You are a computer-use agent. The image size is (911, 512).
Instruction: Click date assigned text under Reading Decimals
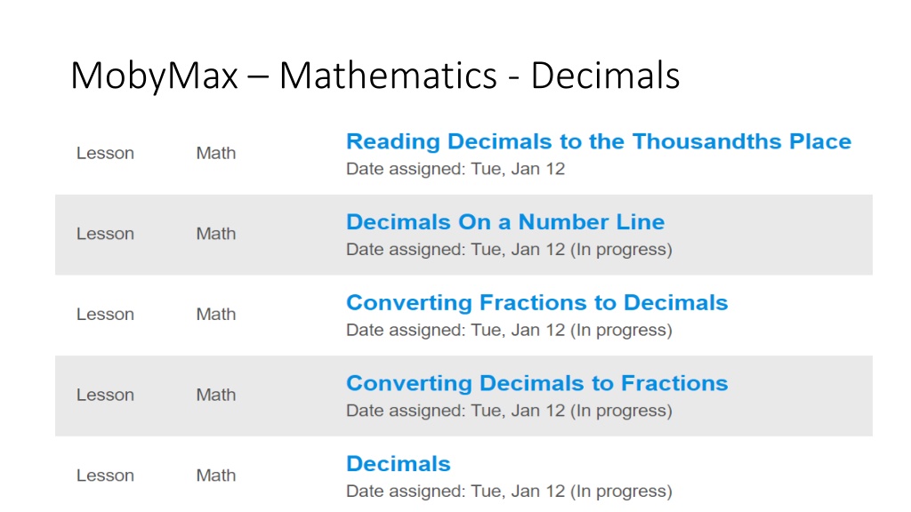click(455, 169)
